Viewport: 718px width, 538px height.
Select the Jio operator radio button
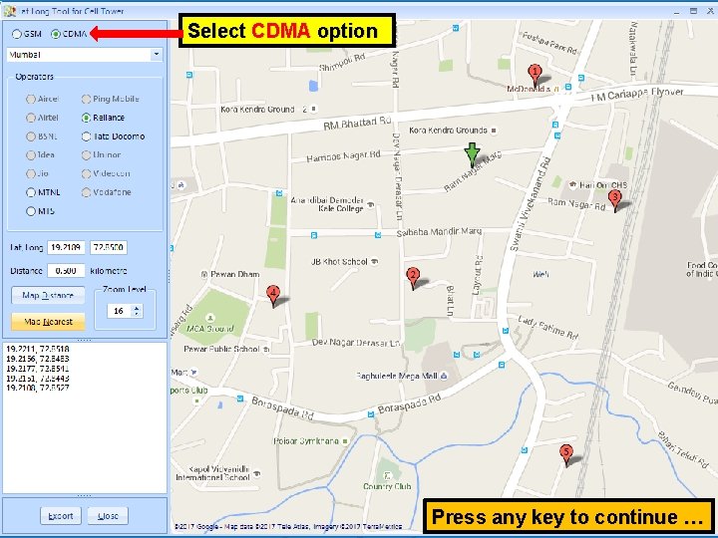click(x=31, y=173)
